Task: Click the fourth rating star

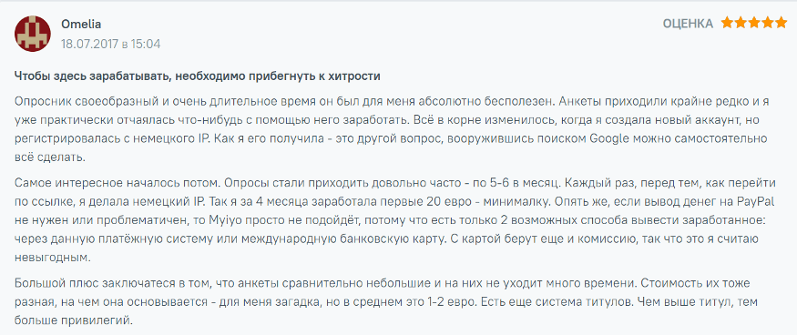Action: 768,23
